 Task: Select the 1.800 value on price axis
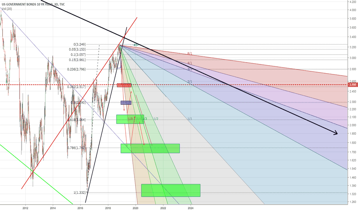pyautogui.click(x=353, y=143)
